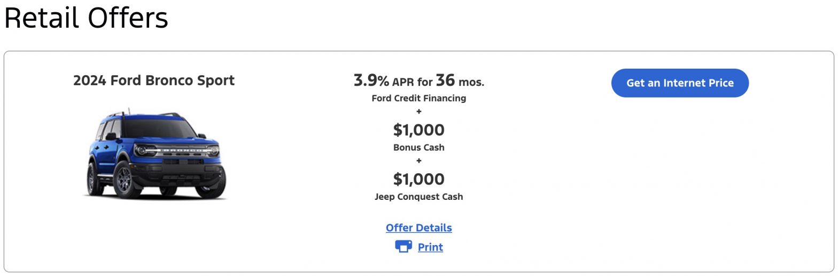The height and width of the screenshot is (276, 838).
Task: Click the Get an Internet Price button
Action: (680, 83)
